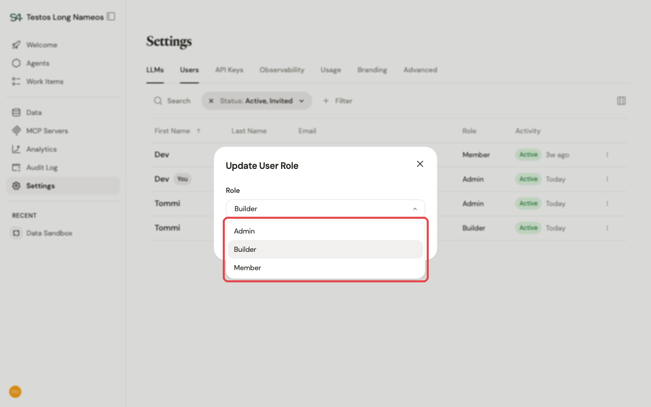This screenshot has height=407, width=651.
Task: Click Builder role cell in table
Action: click(474, 228)
